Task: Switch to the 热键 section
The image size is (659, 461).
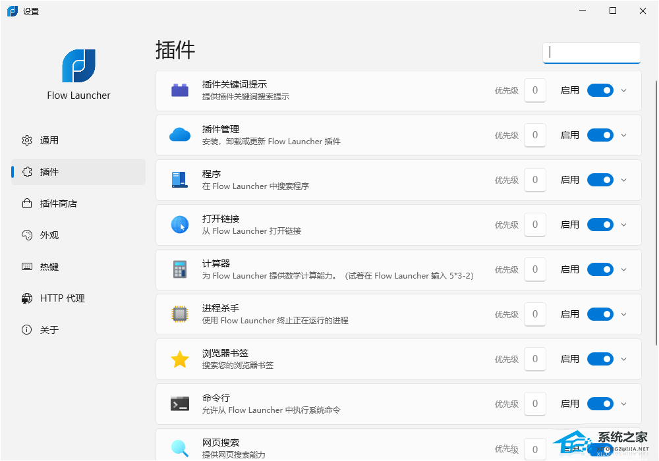Action: tap(78, 267)
